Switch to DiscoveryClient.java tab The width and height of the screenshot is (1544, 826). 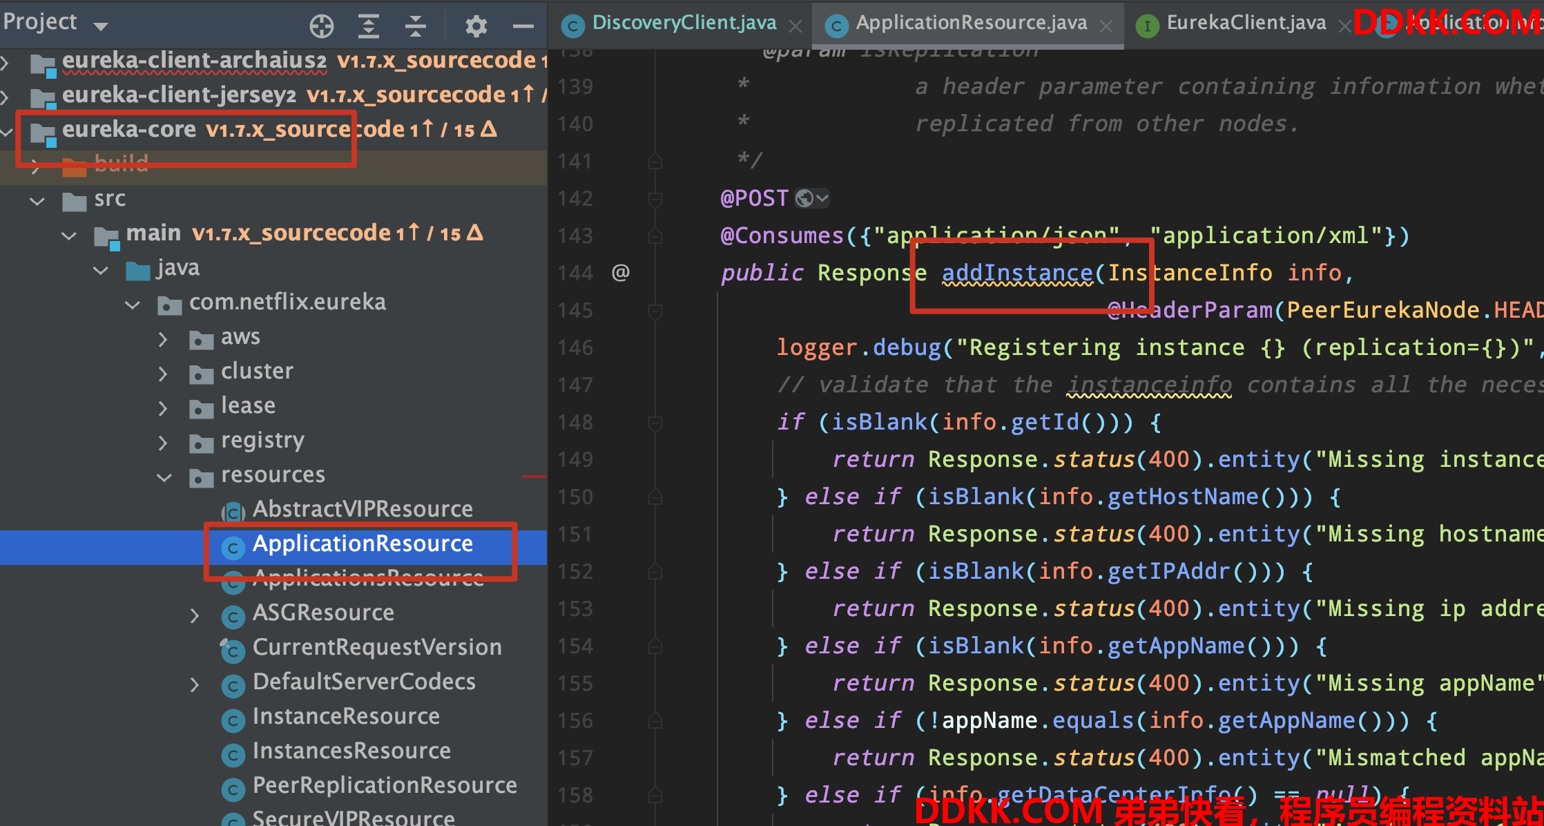(684, 23)
